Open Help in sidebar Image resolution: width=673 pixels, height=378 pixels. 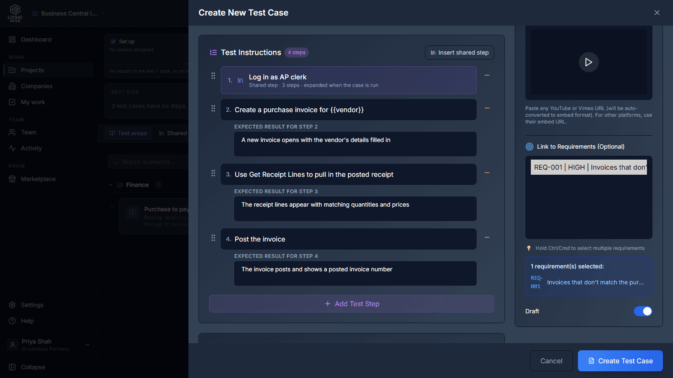point(48,321)
